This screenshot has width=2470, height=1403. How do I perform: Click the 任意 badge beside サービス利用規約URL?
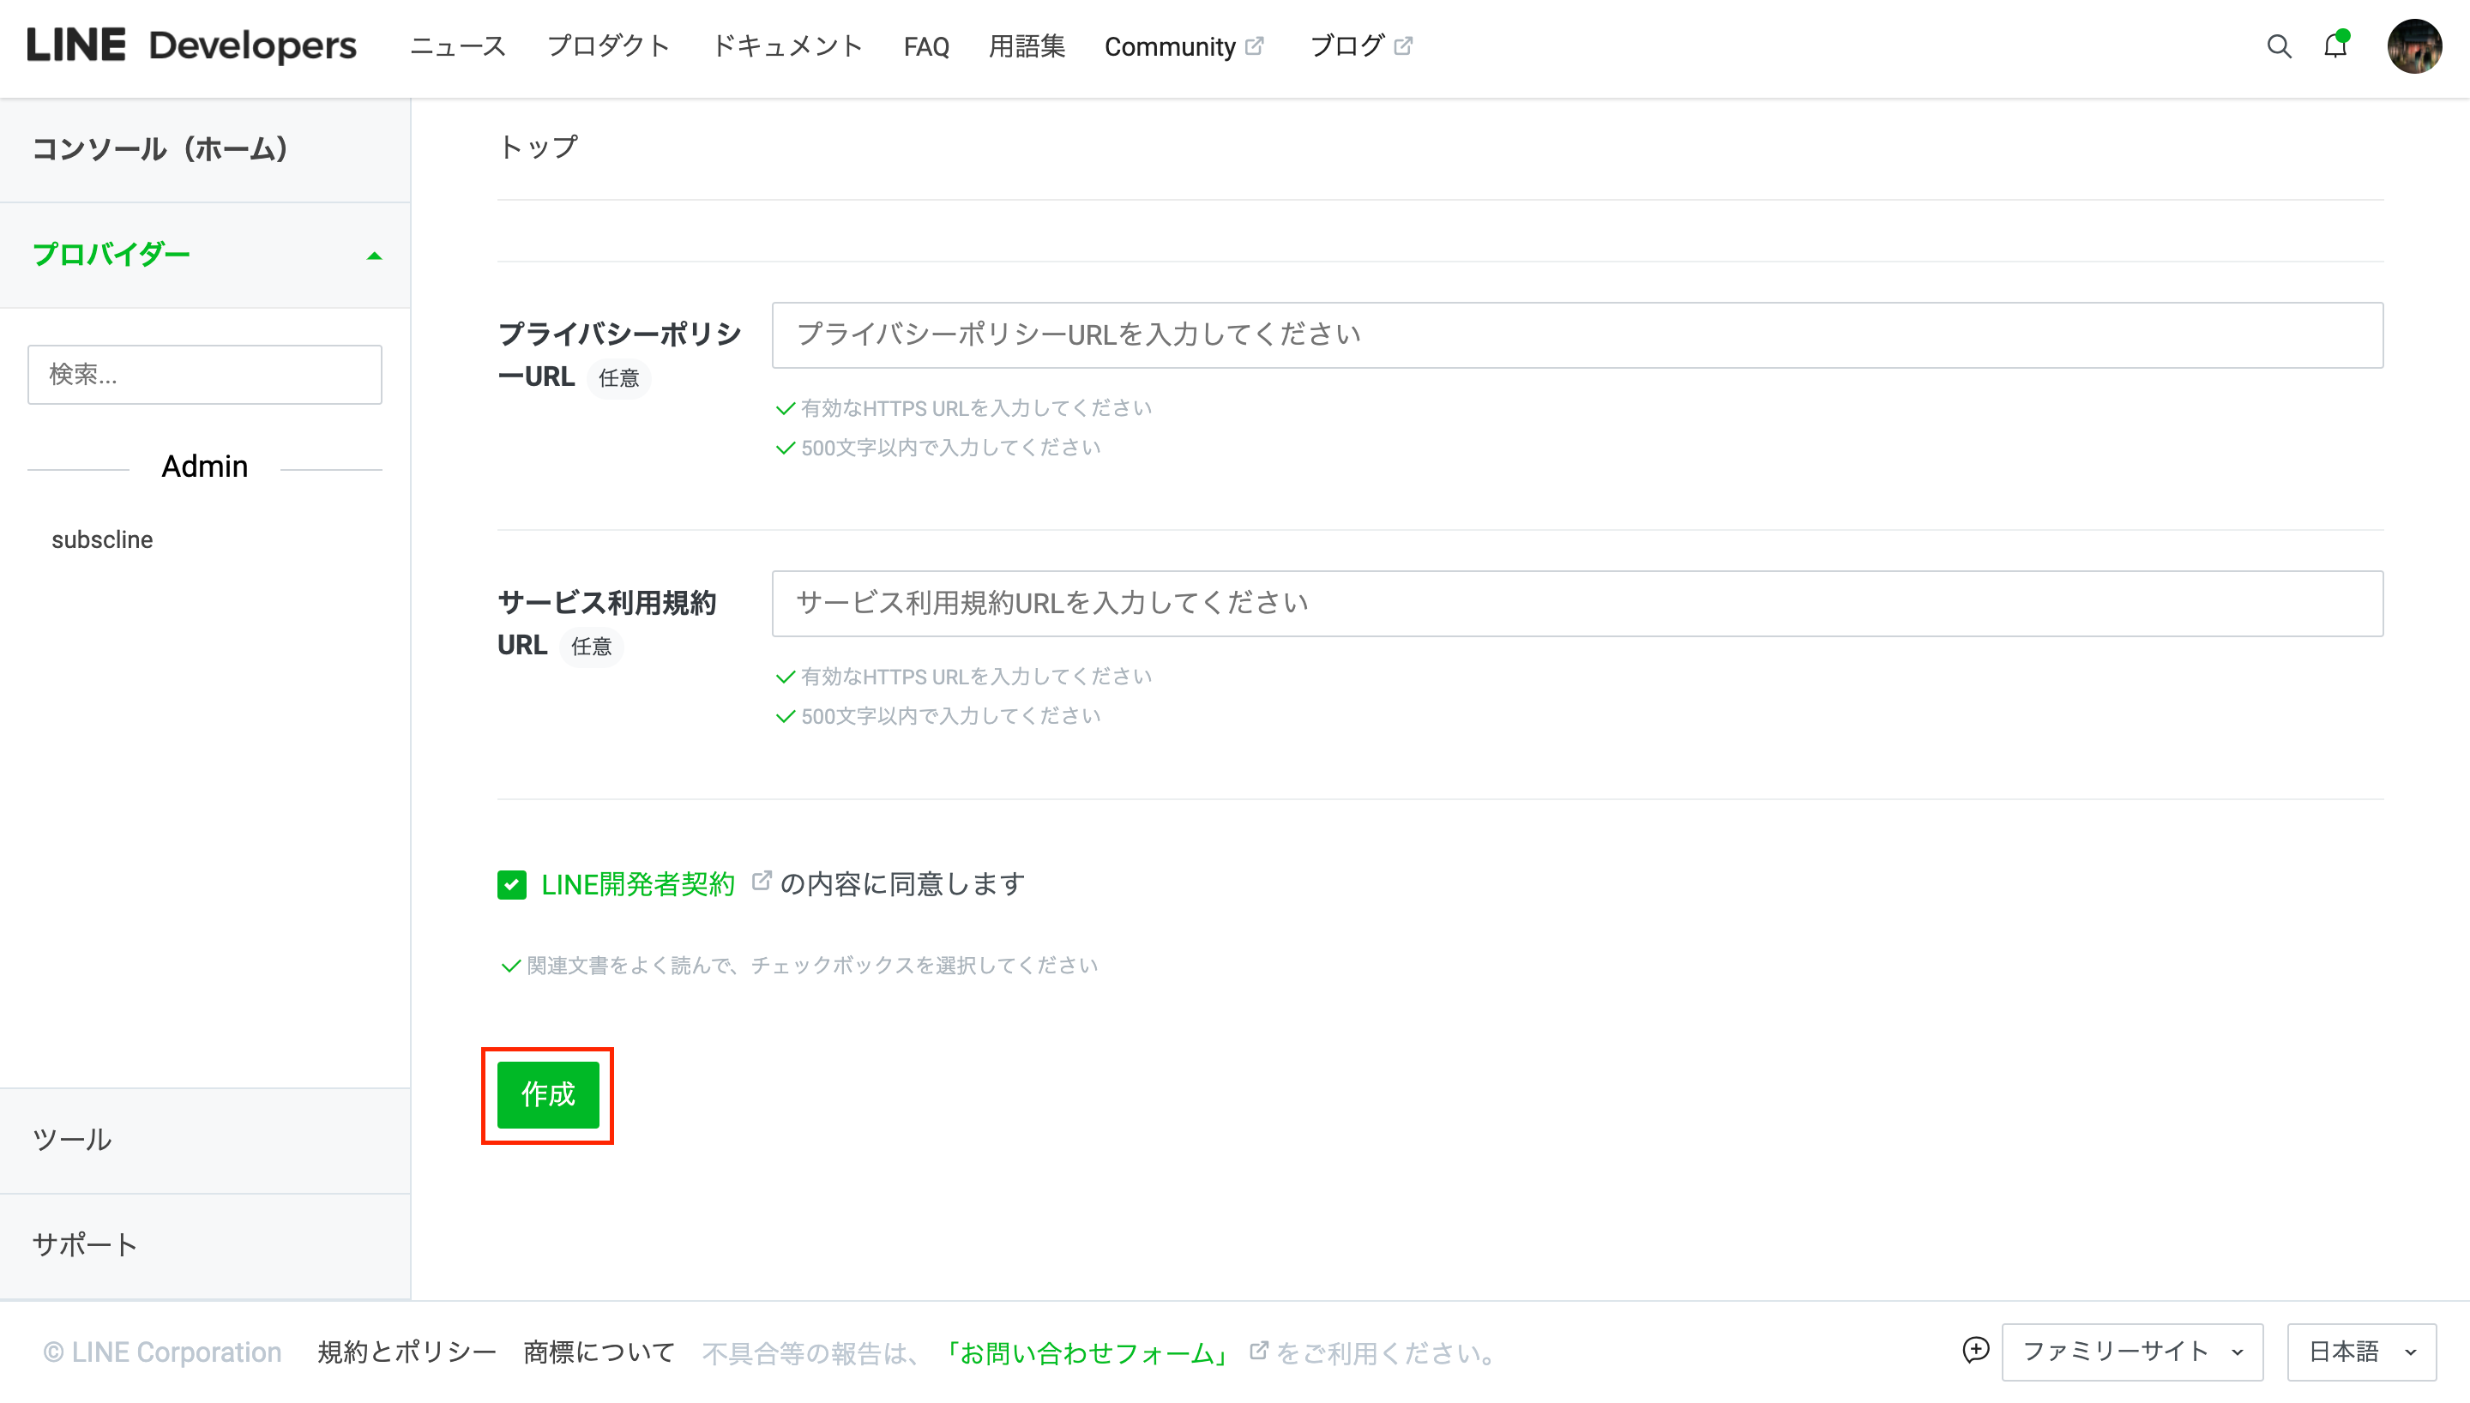pos(591,646)
